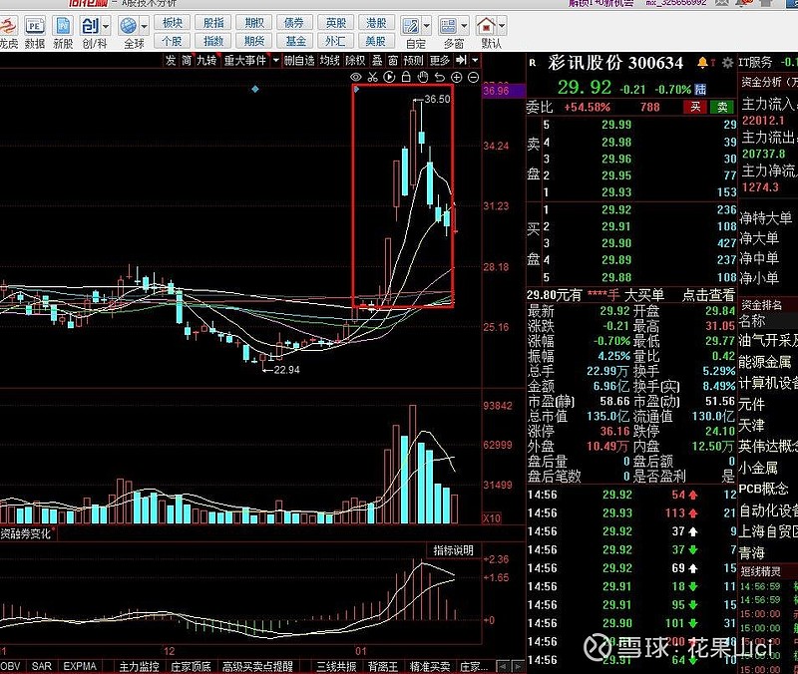Click the 油气开采 row in 资金排名

click(767, 340)
